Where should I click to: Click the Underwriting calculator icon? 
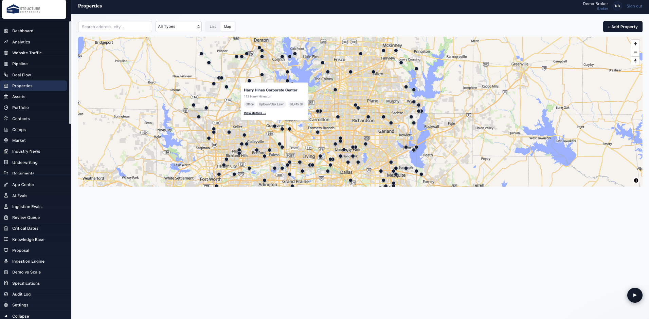click(6, 163)
